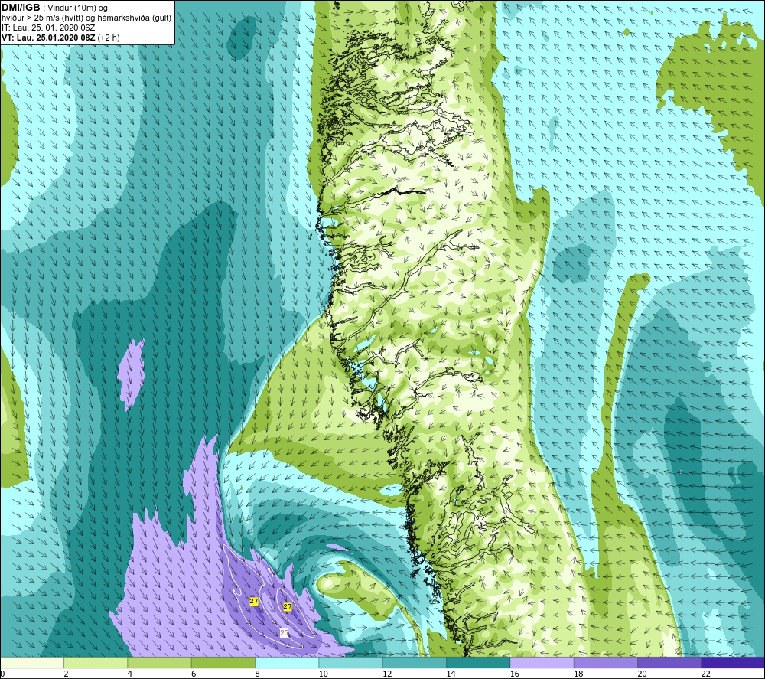Click the '4' scale number

(x=130, y=674)
